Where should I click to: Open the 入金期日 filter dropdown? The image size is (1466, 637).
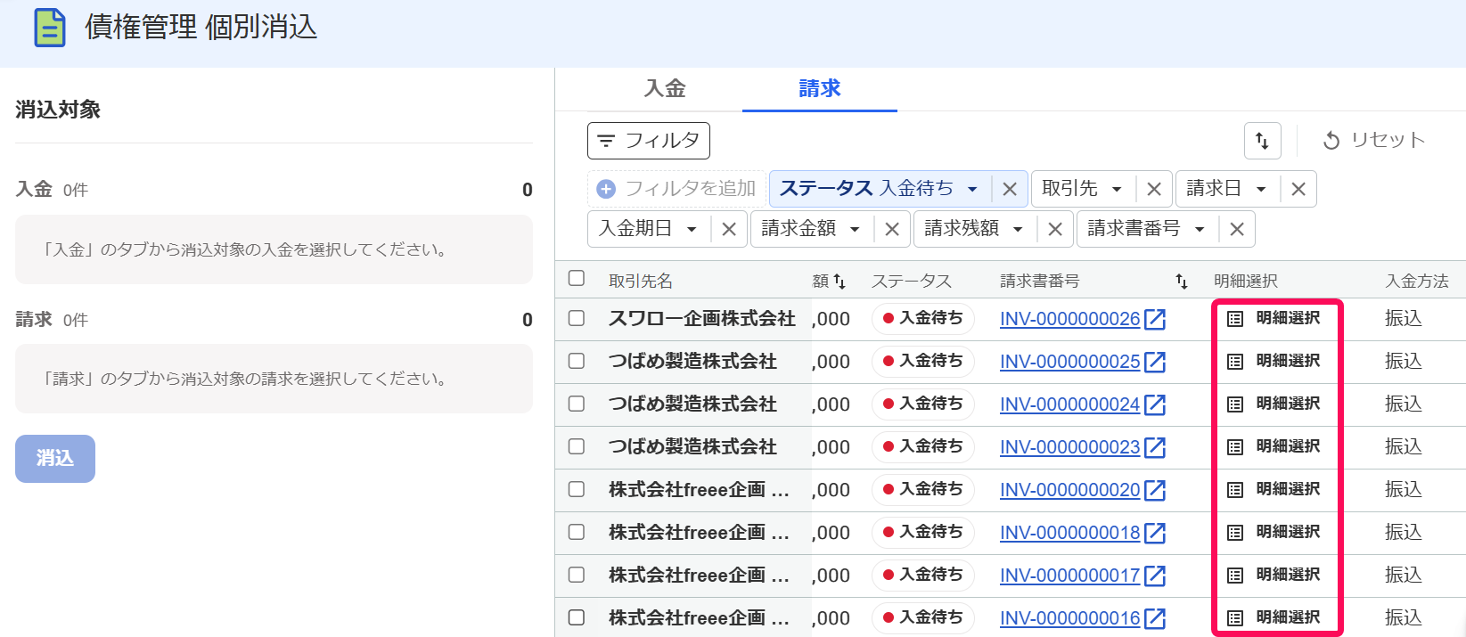648,229
